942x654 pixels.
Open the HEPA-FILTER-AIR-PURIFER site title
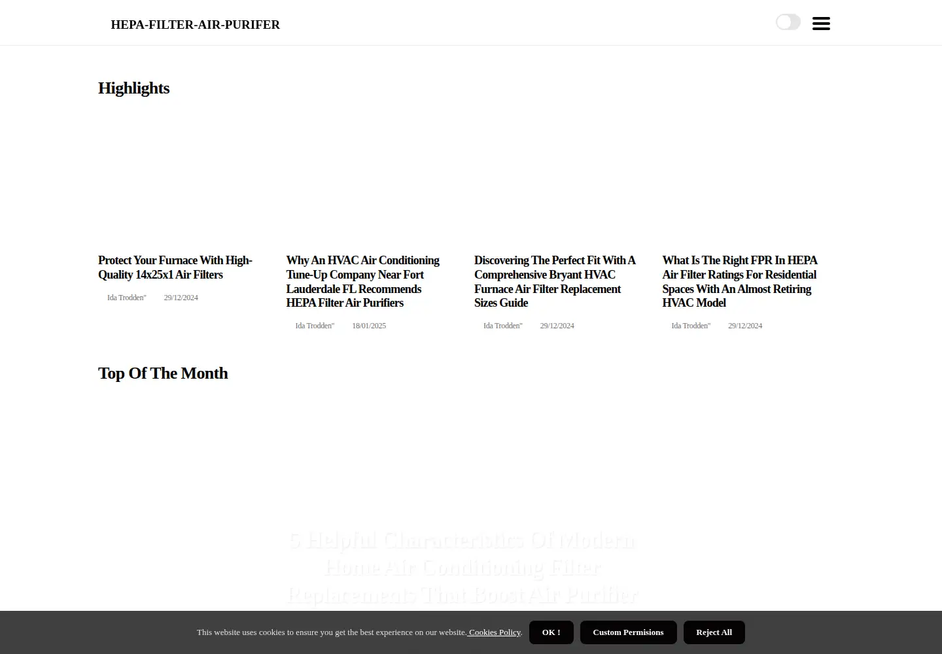[195, 25]
